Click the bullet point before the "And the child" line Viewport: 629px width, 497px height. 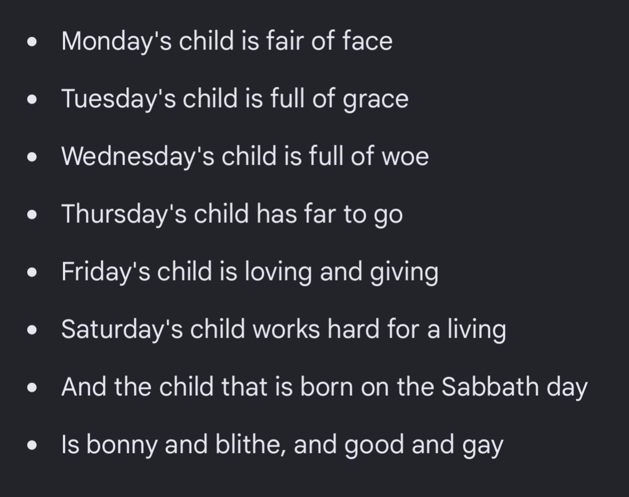pyautogui.click(x=32, y=389)
